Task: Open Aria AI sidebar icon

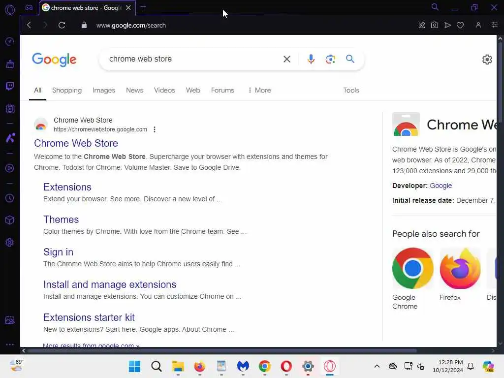Action: [x=10, y=138]
